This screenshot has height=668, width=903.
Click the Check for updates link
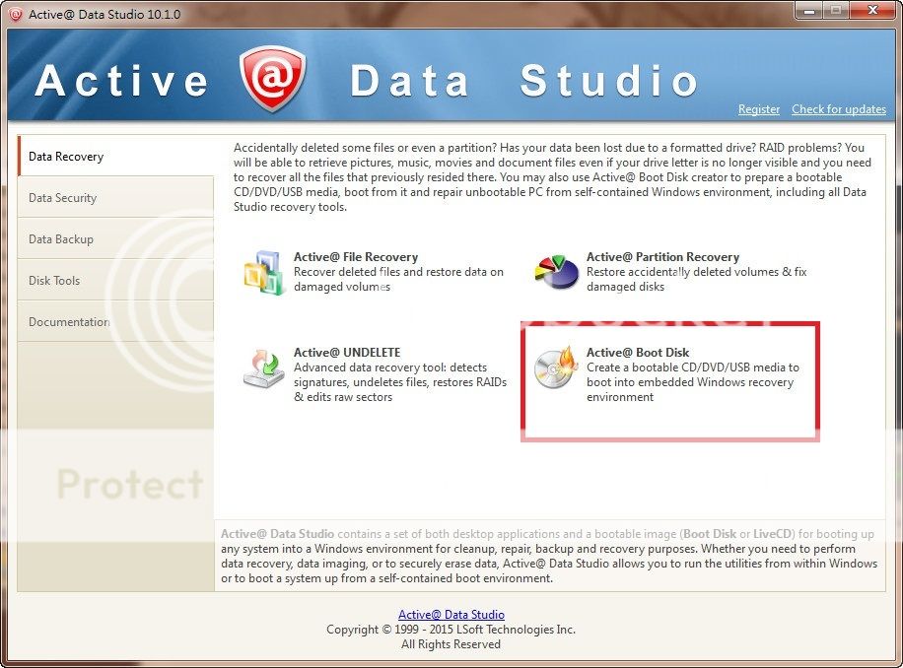tap(839, 109)
